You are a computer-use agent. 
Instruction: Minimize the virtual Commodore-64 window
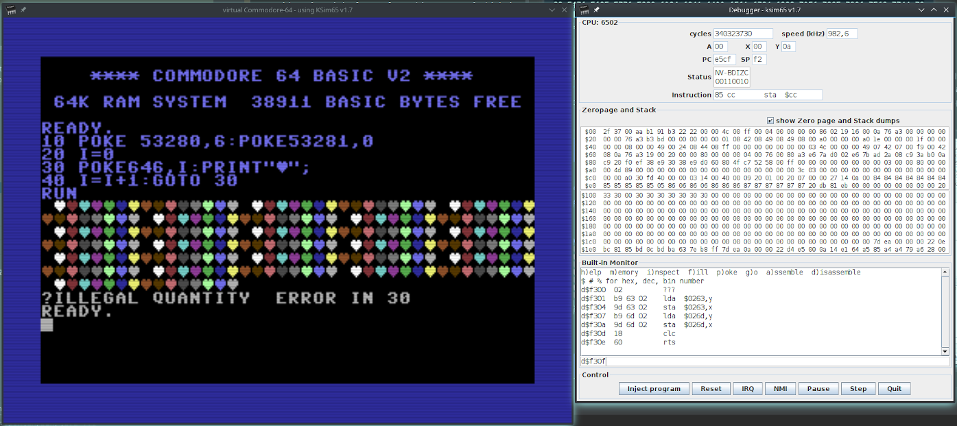(554, 10)
